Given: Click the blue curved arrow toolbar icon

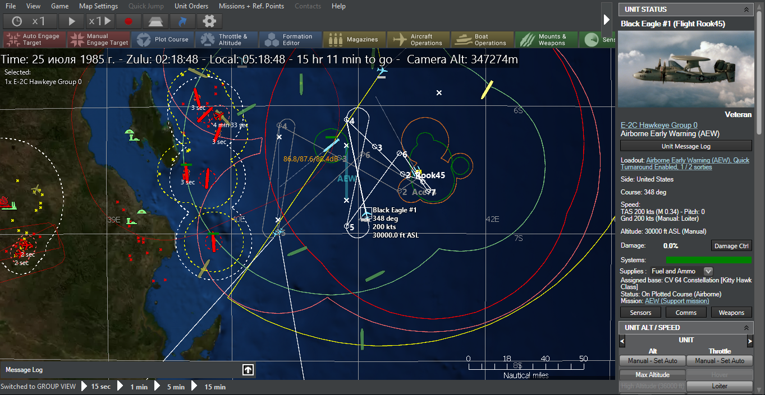Looking at the screenshot, I should tap(182, 21).
